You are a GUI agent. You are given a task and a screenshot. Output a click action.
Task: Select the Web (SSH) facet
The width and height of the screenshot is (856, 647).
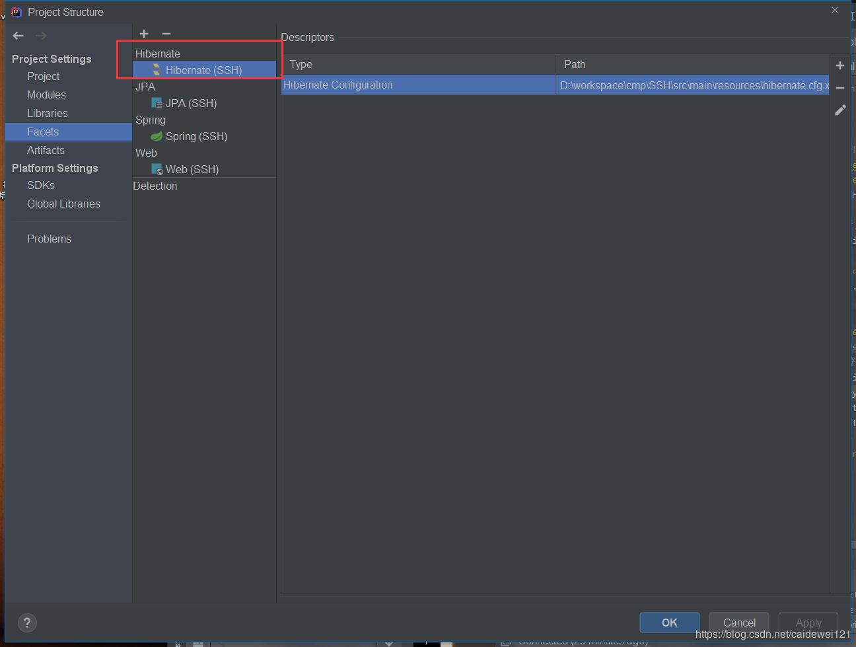(x=192, y=169)
